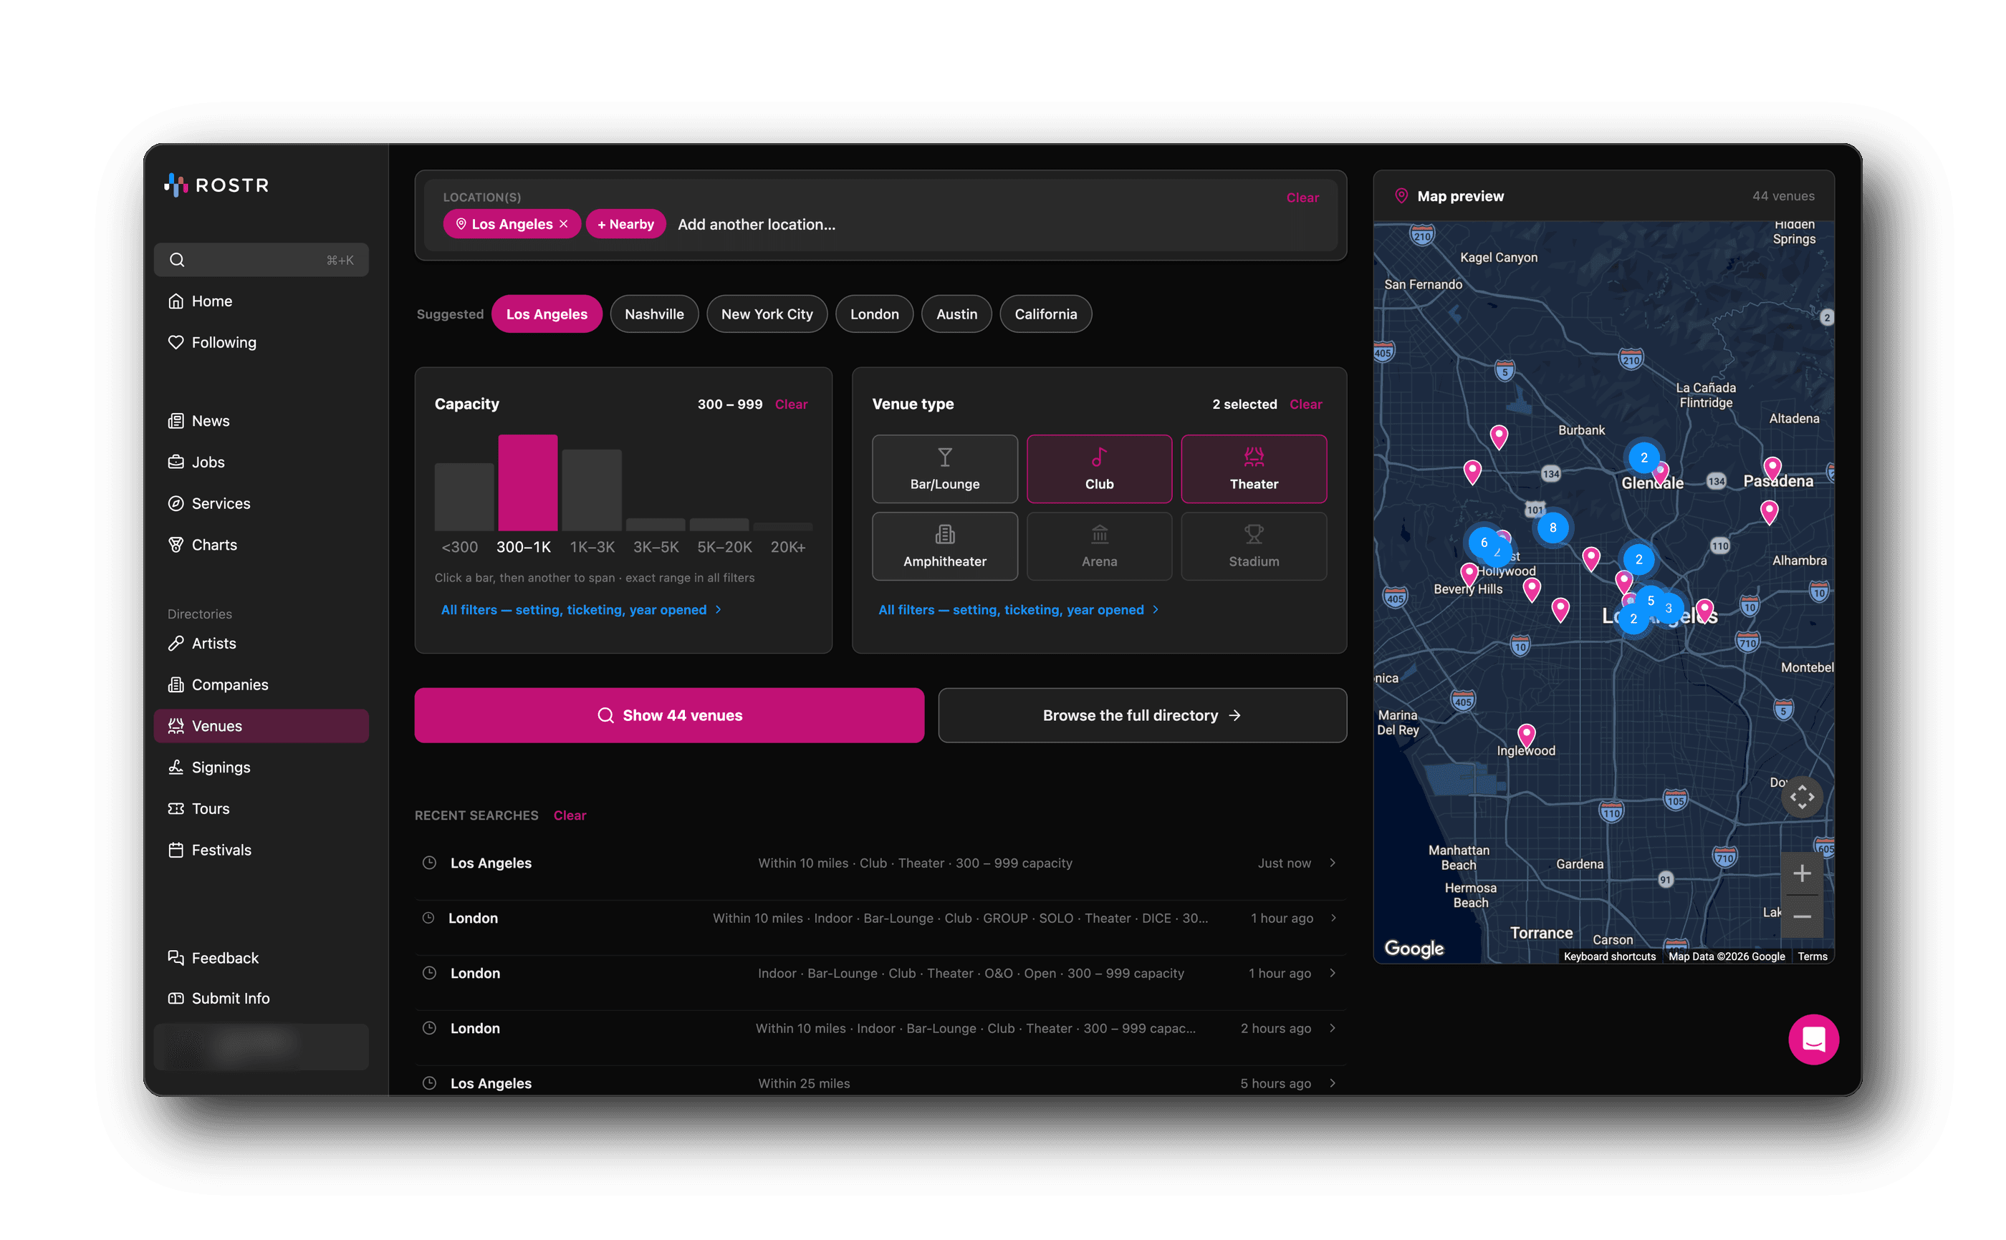The width and height of the screenshot is (2006, 1240).
Task: Click Browse the full directory
Action: tap(1141, 715)
